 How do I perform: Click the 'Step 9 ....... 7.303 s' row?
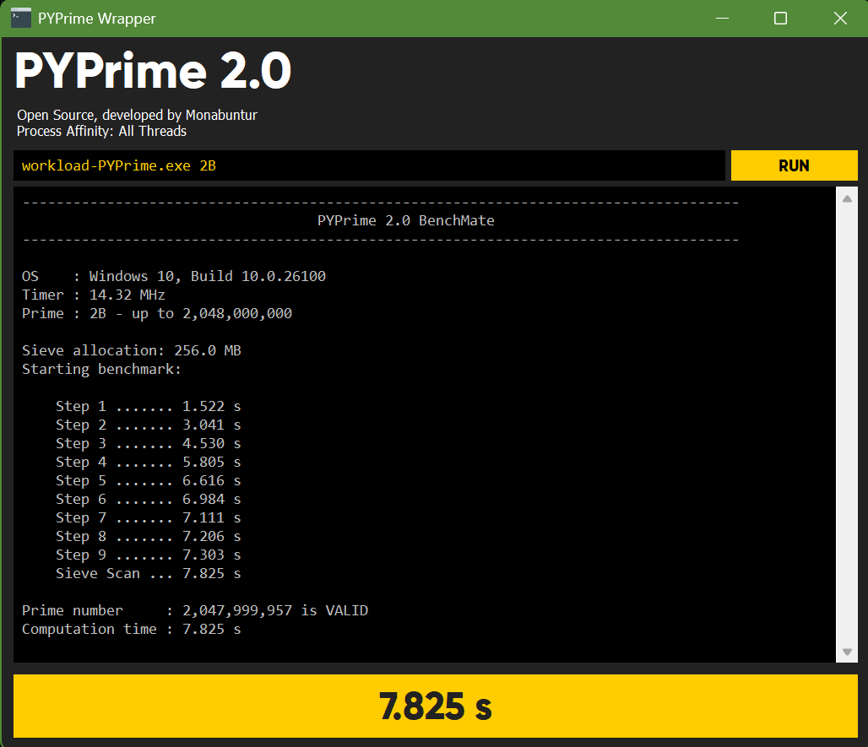(149, 555)
